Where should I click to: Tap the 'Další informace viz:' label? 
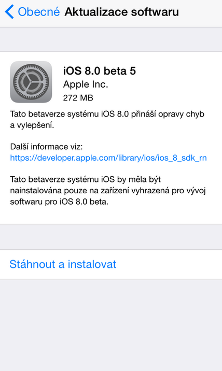pyautogui.click(x=47, y=147)
